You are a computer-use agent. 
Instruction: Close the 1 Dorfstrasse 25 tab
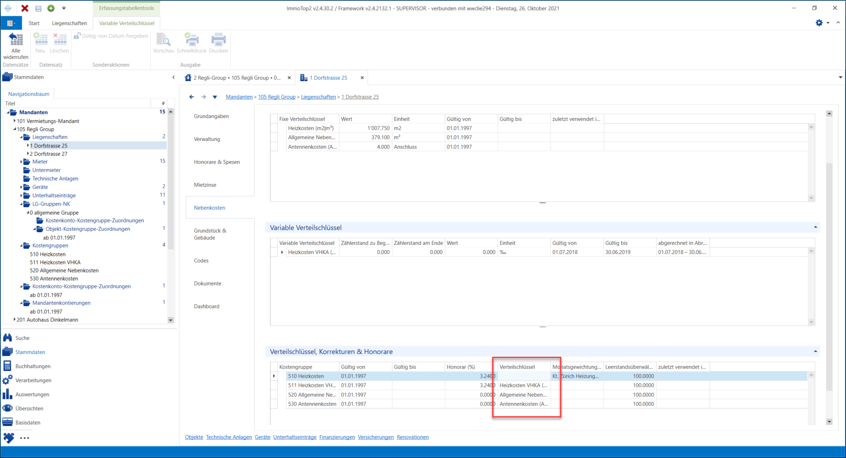(x=362, y=78)
